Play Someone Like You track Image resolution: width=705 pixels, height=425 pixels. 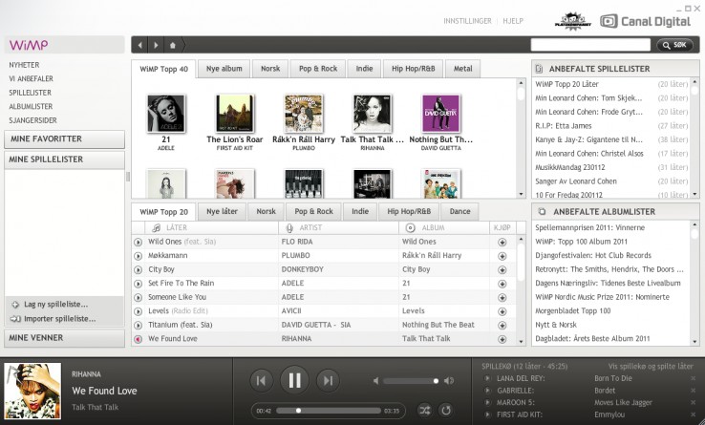(x=138, y=298)
